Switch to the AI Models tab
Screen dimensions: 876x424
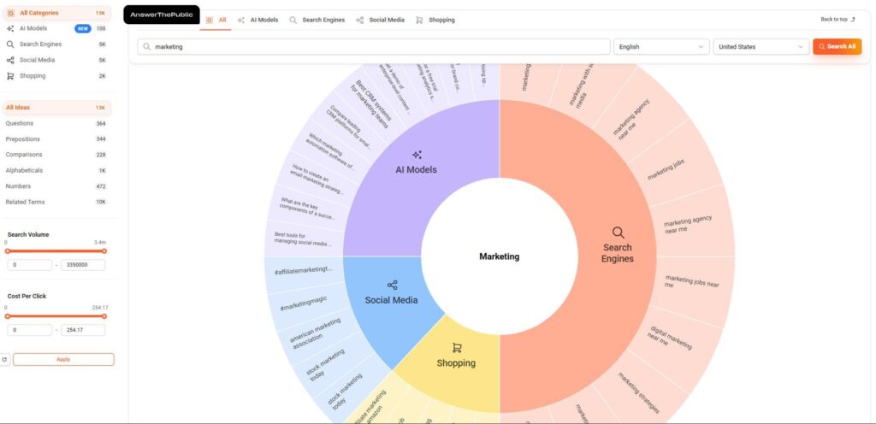258,20
